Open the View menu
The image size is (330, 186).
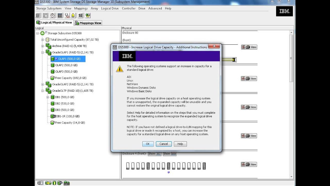(68, 8)
